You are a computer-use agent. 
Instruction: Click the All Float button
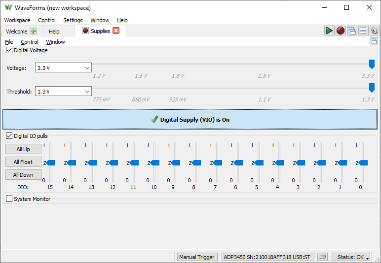(23, 162)
